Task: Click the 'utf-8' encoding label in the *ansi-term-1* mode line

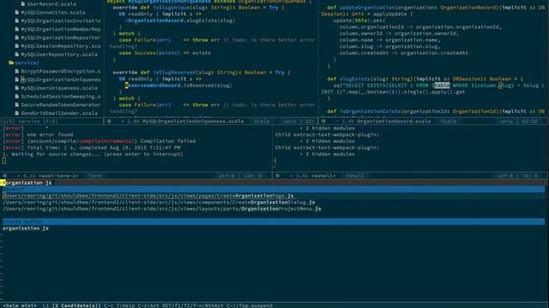Action: tap(226, 175)
